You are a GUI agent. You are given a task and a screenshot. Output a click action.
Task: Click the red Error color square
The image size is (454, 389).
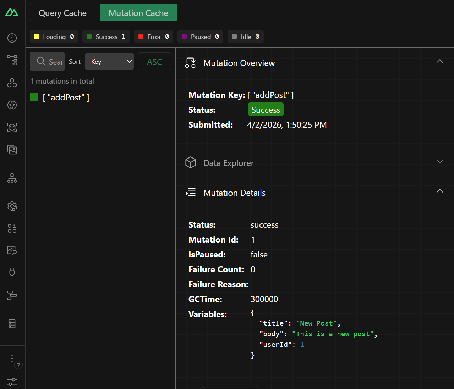[x=141, y=37]
